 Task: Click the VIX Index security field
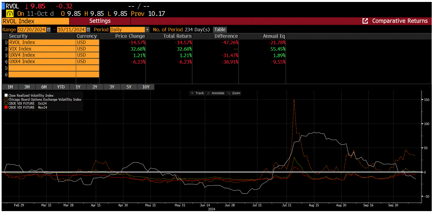42,49
